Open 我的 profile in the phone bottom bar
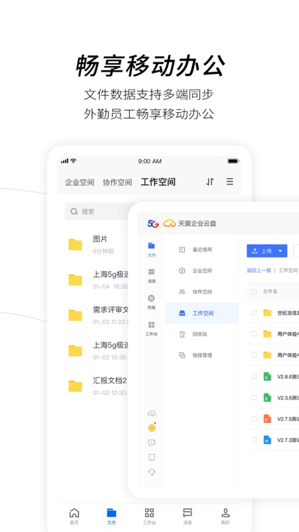This screenshot has width=299, height=532. click(x=225, y=516)
